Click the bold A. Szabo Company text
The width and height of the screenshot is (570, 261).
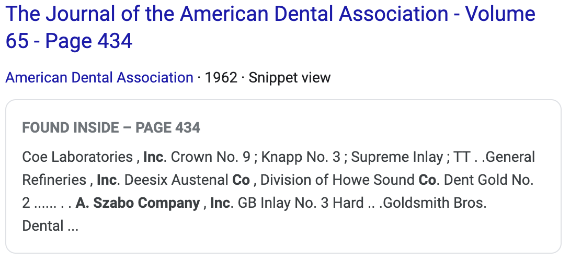click(x=137, y=203)
